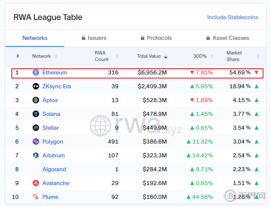Click the Arbitrum network logo icon
The width and height of the screenshot is (270, 207).
tap(36, 155)
